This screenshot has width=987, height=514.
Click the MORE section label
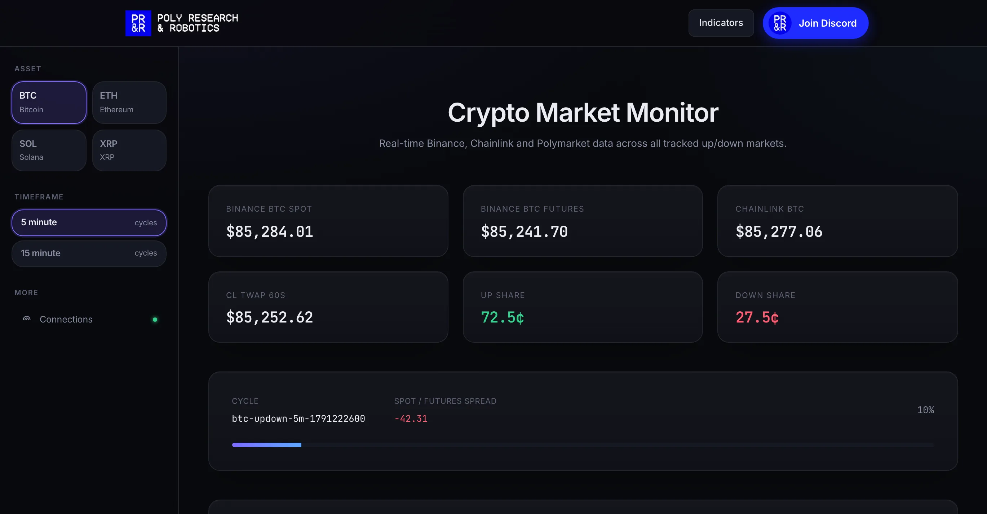pyautogui.click(x=26, y=293)
